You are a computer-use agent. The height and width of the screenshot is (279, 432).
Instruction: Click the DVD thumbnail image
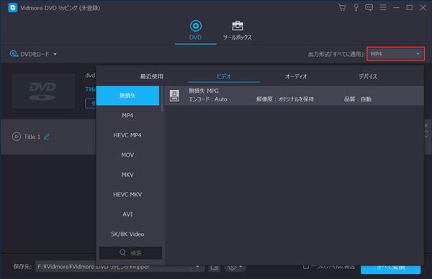pos(43,91)
